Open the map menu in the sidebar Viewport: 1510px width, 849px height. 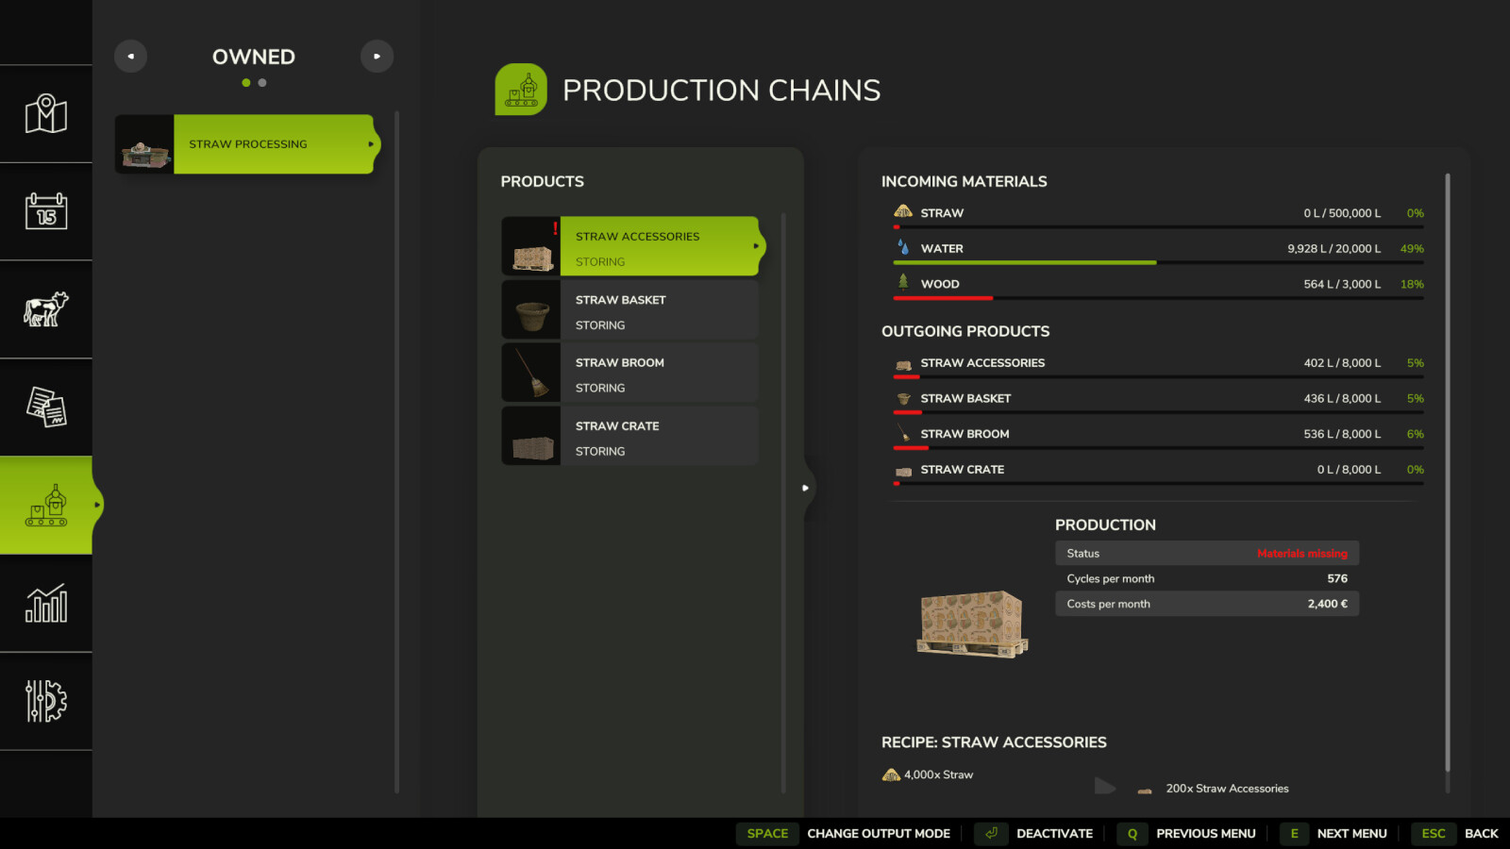tap(46, 113)
